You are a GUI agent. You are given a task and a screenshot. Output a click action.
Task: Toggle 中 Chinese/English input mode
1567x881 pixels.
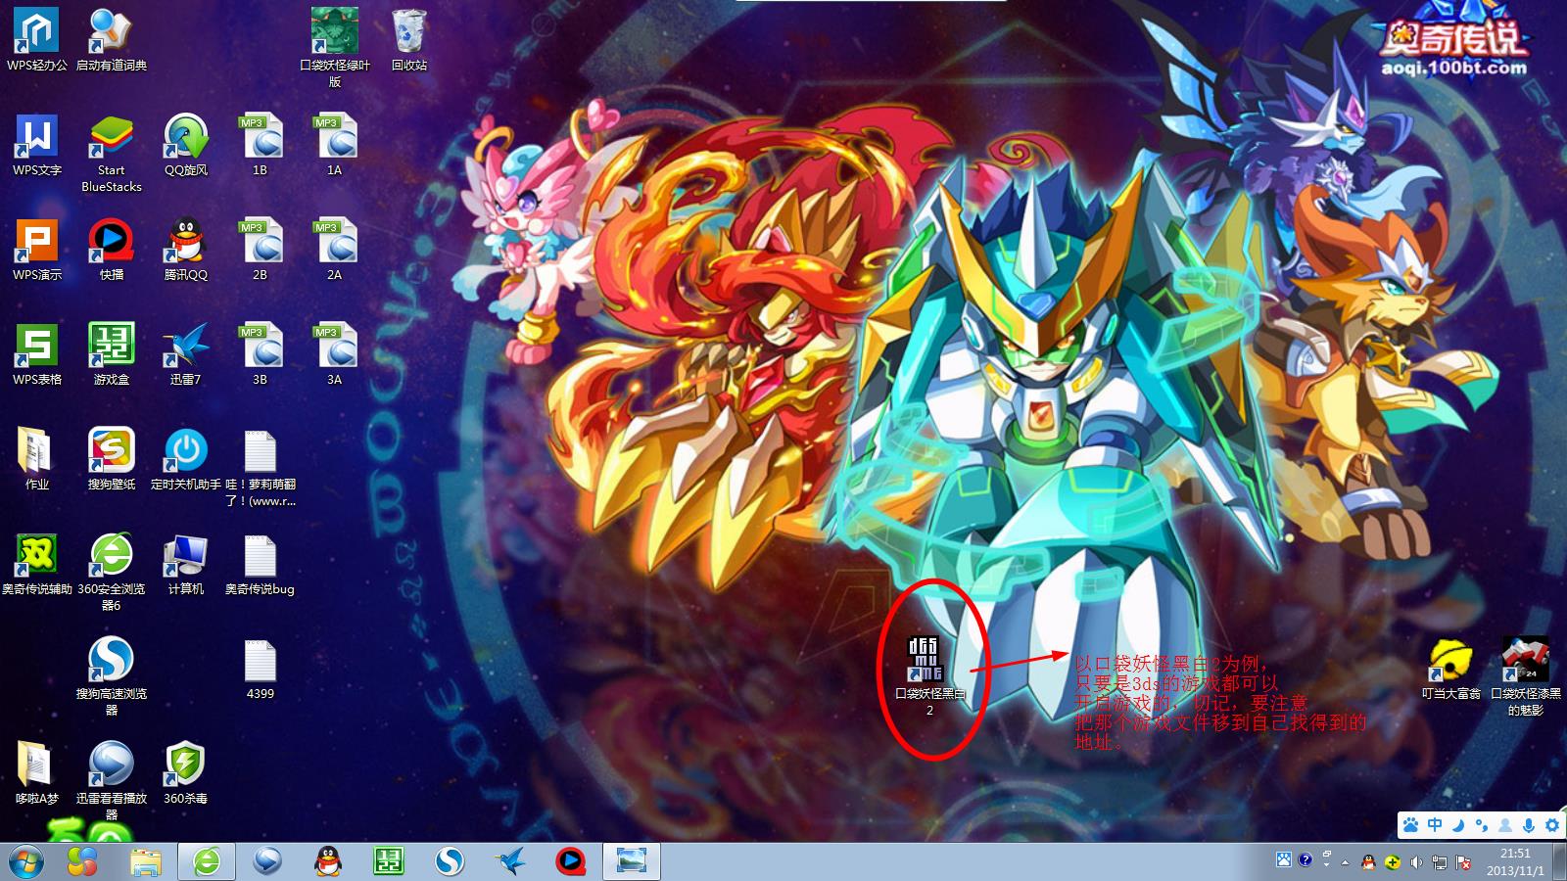[x=1435, y=825]
